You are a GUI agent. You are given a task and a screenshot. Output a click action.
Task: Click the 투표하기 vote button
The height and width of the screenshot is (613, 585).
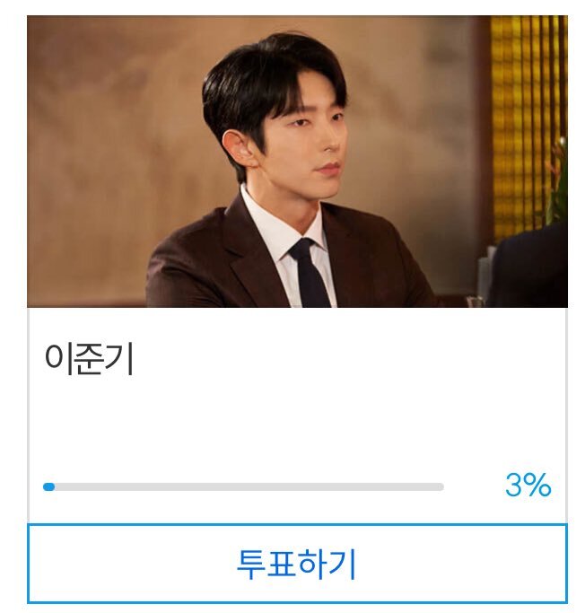[297, 564]
